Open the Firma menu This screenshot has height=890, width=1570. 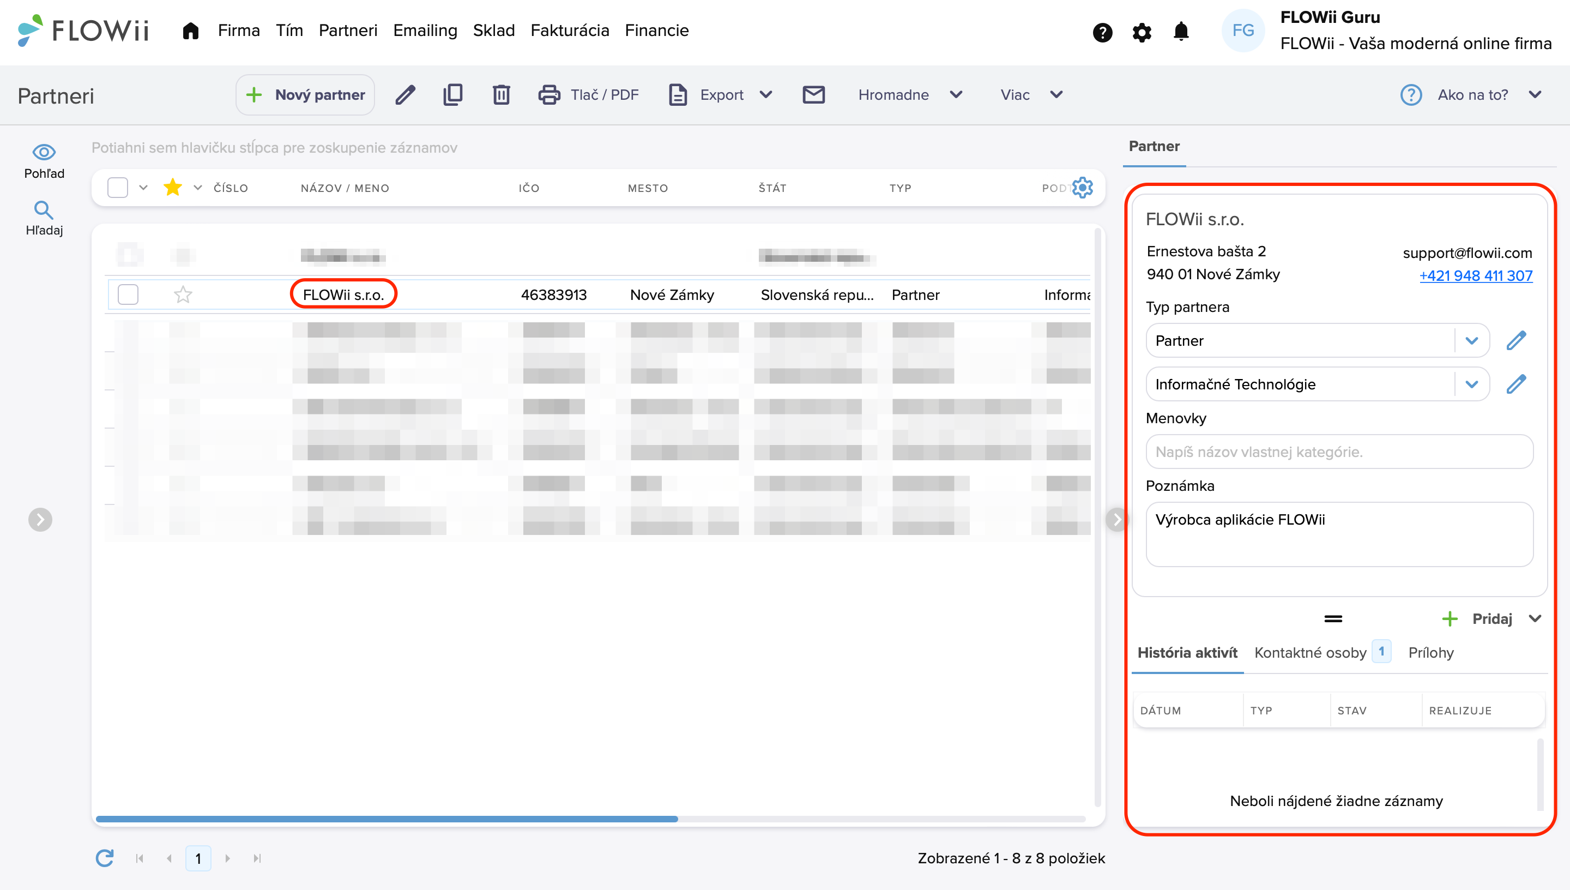coord(239,31)
